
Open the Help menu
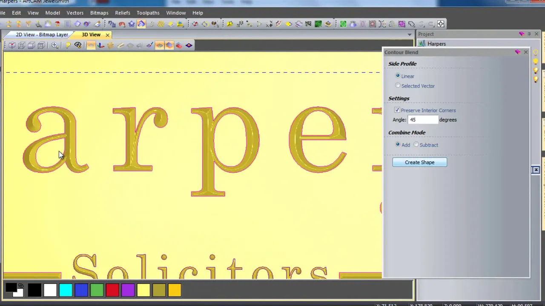click(198, 13)
